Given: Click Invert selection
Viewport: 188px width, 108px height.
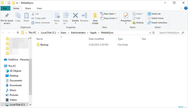Looking at the screenshot, I should click(x=157, y=23).
